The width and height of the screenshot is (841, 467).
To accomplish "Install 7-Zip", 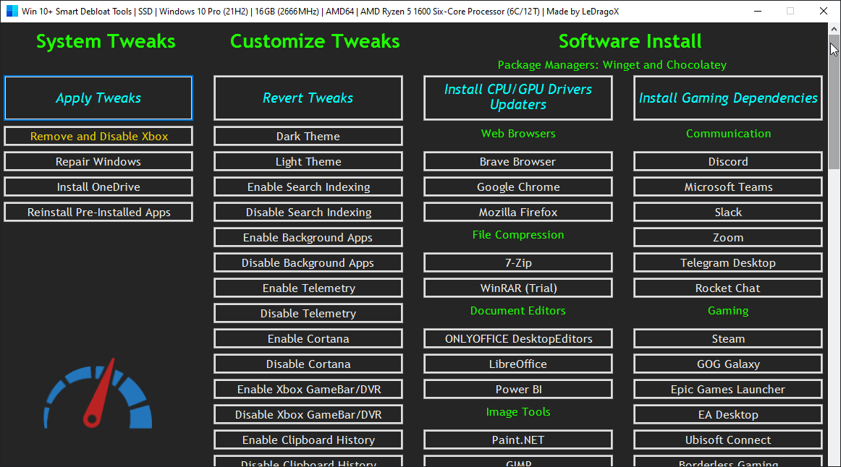I will (518, 262).
